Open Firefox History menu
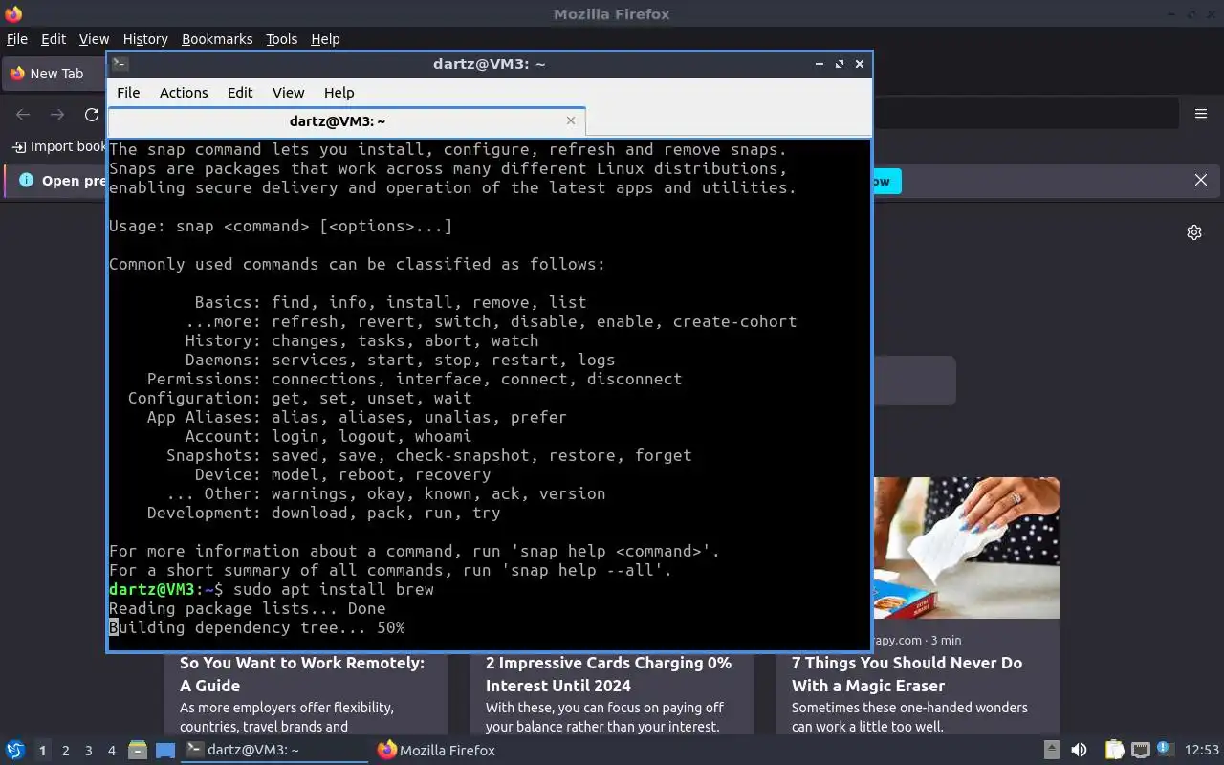 [x=145, y=39]
